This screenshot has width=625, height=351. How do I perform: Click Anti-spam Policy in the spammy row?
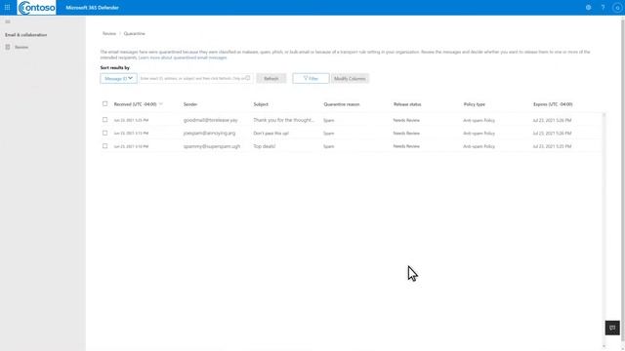pyautogui.click(x=479, y=146)
